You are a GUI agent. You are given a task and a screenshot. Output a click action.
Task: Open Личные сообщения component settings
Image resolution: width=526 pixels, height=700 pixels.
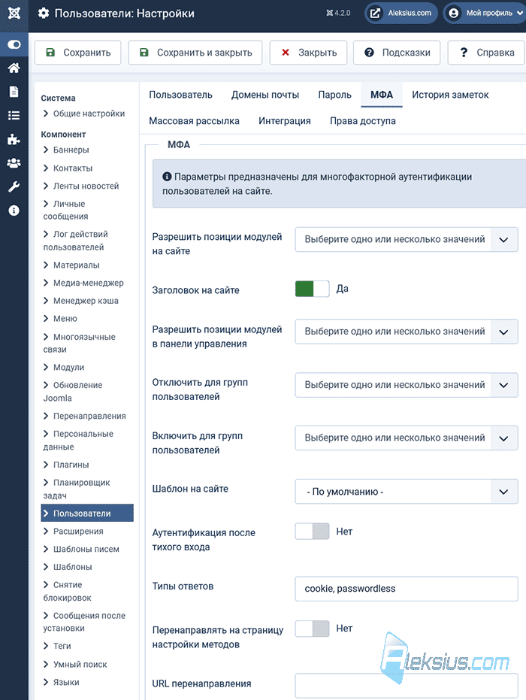65,210
